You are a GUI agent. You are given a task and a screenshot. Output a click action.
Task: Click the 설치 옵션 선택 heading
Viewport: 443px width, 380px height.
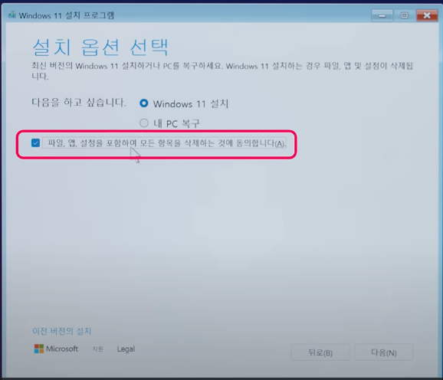coord(100,47)
